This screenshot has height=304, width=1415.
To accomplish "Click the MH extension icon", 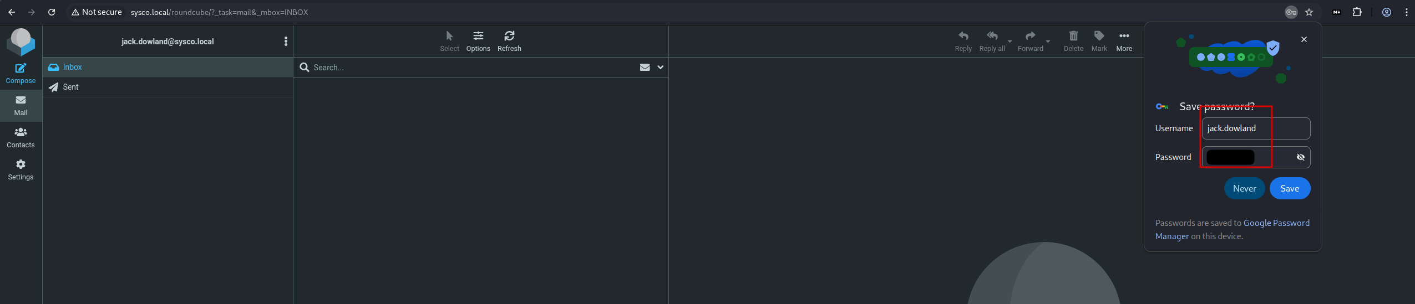I will click(x=1337, y=12).
